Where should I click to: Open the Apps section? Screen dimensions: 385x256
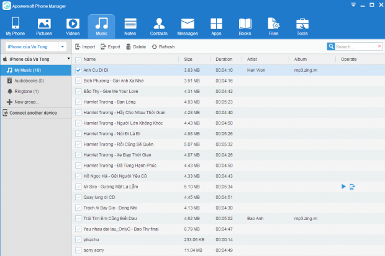[216, 26]
